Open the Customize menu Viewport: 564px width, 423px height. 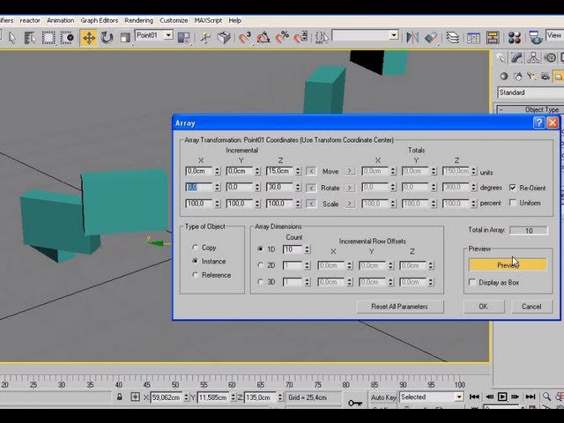pyautogui.click(x=174, y=20)
